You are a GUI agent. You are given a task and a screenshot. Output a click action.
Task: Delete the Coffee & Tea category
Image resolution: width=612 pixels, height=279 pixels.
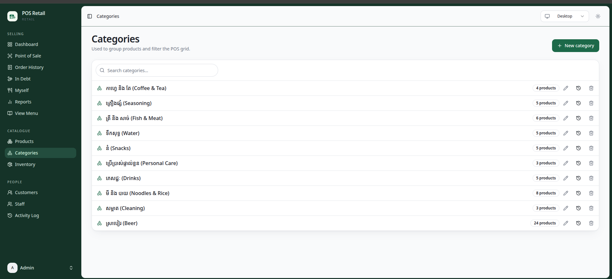[x=591, y=88]
